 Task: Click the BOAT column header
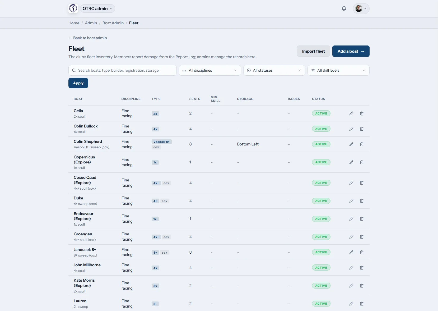coord(78,99)
